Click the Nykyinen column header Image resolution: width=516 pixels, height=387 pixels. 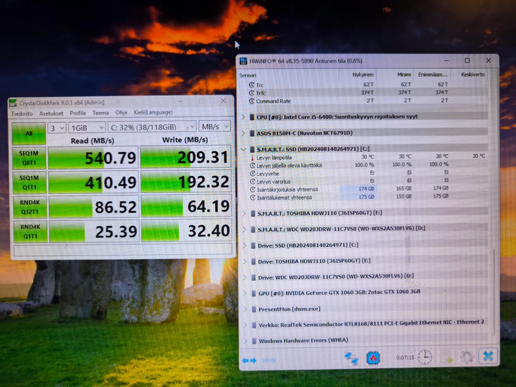pyautogui.click(x=363, y=75)
